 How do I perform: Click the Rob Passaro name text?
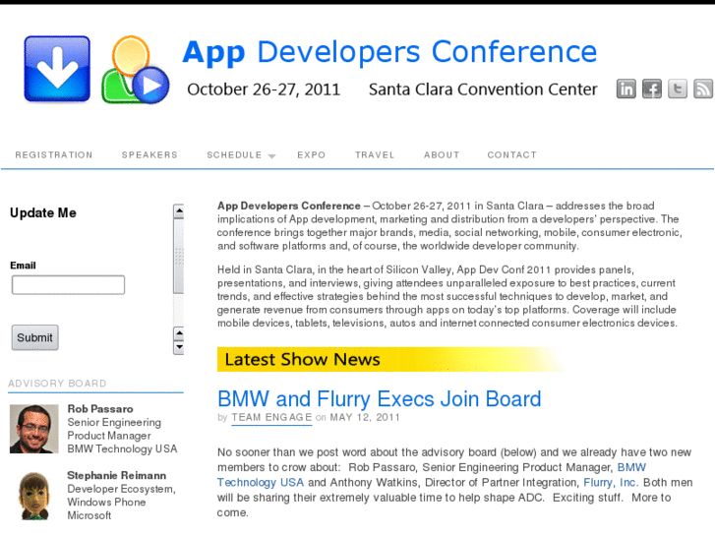[100, 409]
